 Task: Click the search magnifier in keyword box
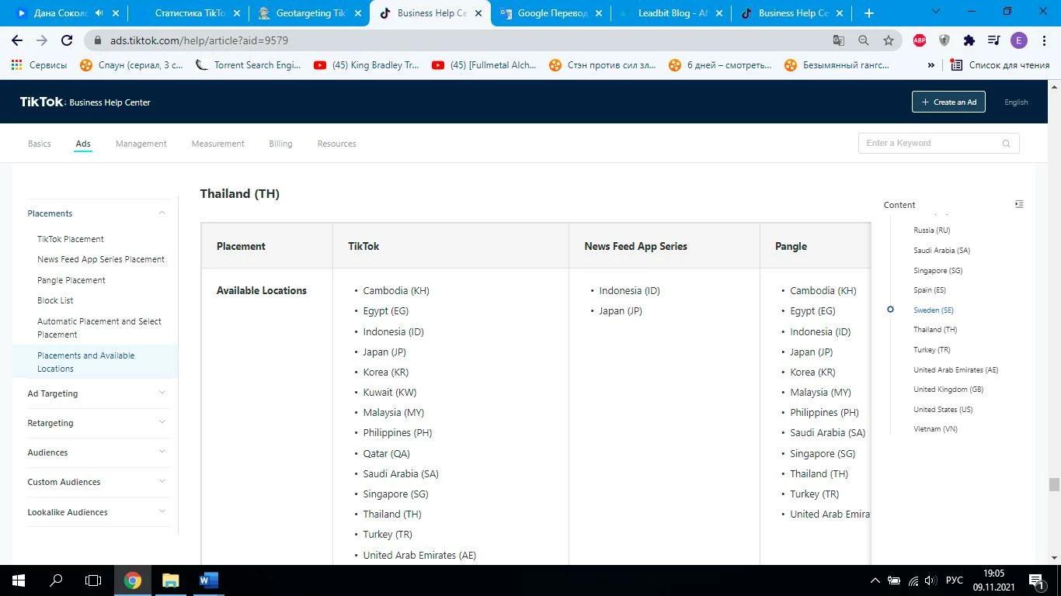pos(1006,143)
